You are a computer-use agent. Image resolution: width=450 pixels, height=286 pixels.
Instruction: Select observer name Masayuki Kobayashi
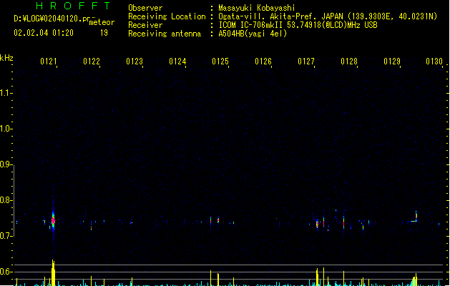coord(257,8)
